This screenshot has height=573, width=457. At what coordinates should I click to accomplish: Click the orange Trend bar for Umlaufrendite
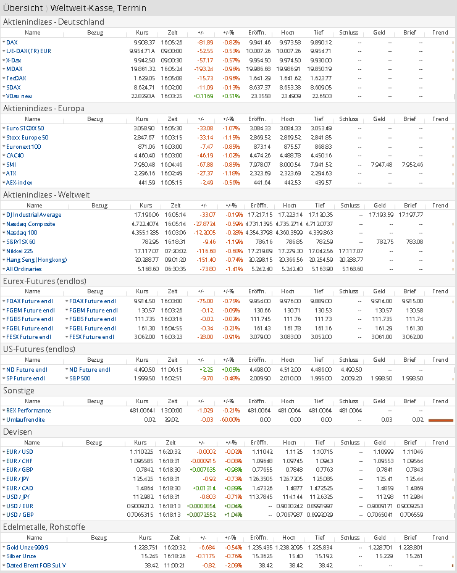pos(440,420)
